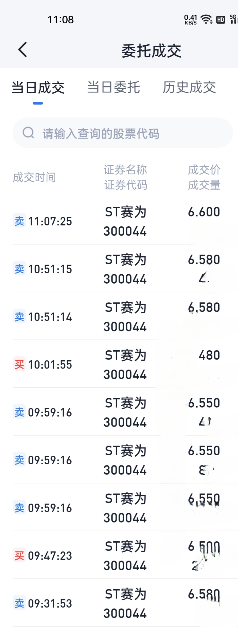Tap the 卖 badge at 11:07:25
Screen dimensions: 238x633
[19, 221]
